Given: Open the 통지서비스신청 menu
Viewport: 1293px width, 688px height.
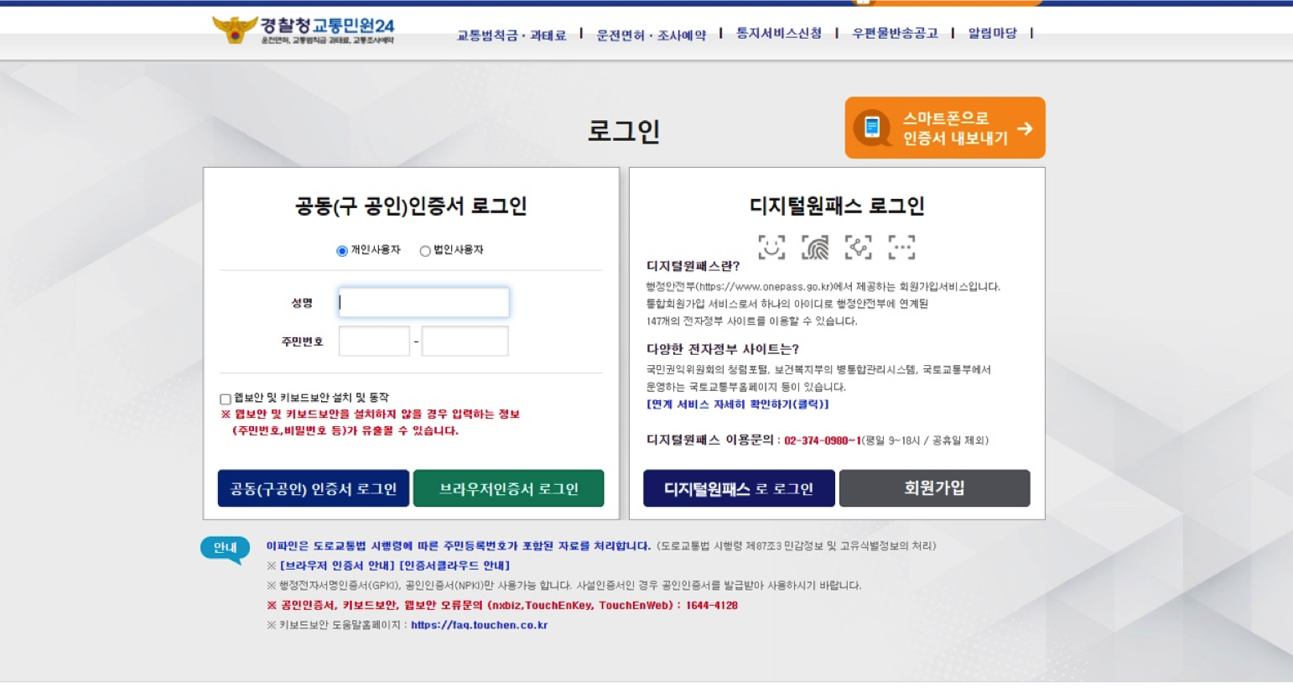Looking at the screenshot, I should click(x=779, y=33).
